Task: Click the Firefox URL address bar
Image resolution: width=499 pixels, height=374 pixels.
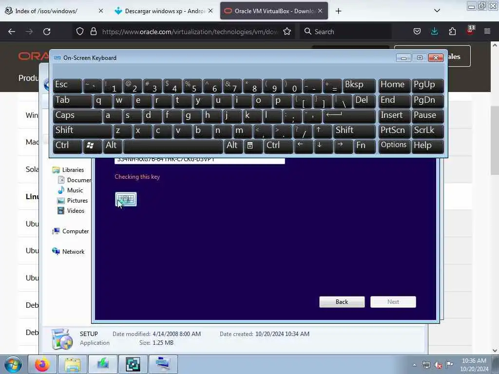Action: click(190, 32)
